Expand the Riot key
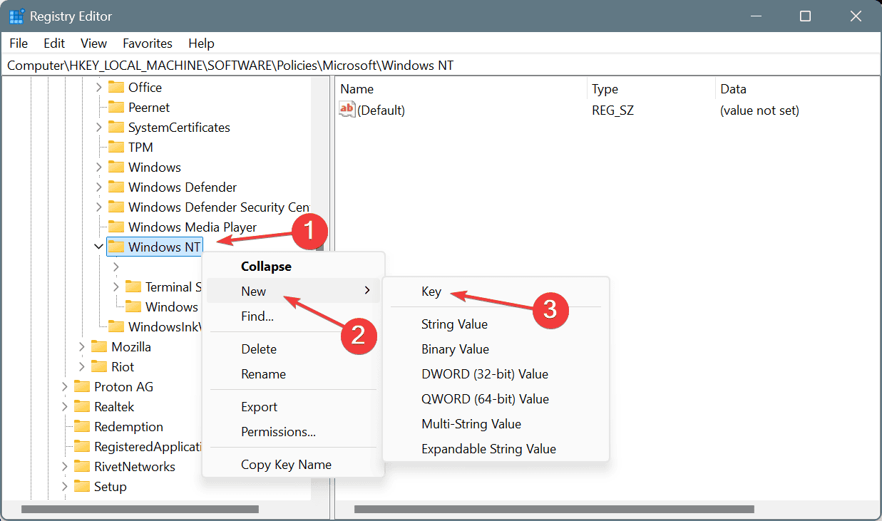Image resolution: width=882 pixels, height=521 pixels. (81, 366)
